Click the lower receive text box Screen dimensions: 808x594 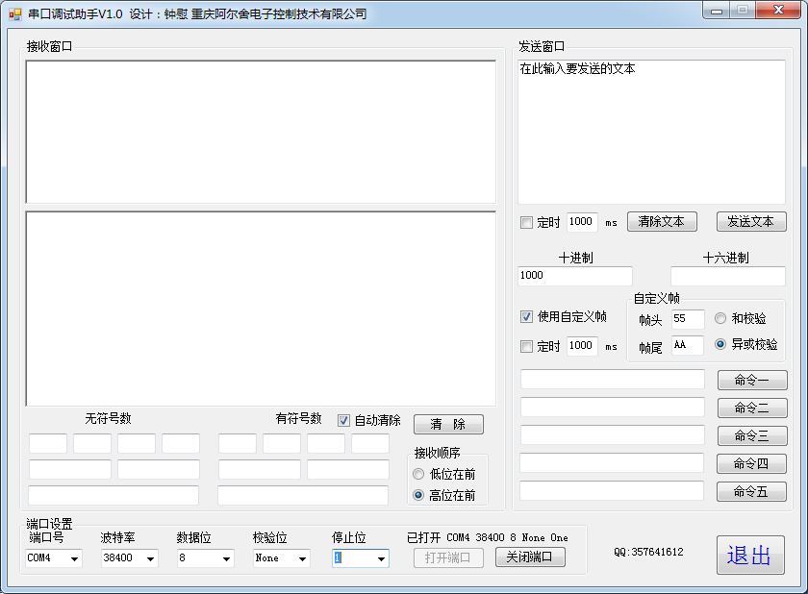pos(261,309)
